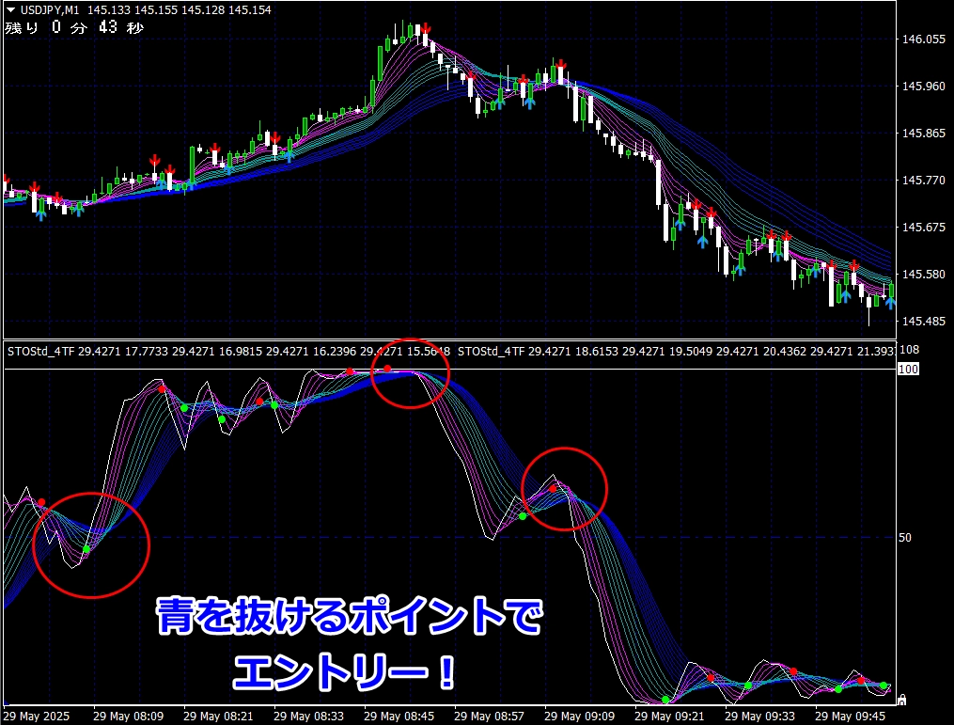Select the エントリー！ text annotation

[346, 671]
